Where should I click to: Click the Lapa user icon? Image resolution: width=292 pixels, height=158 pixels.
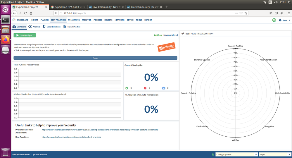(x=280, y=20)
